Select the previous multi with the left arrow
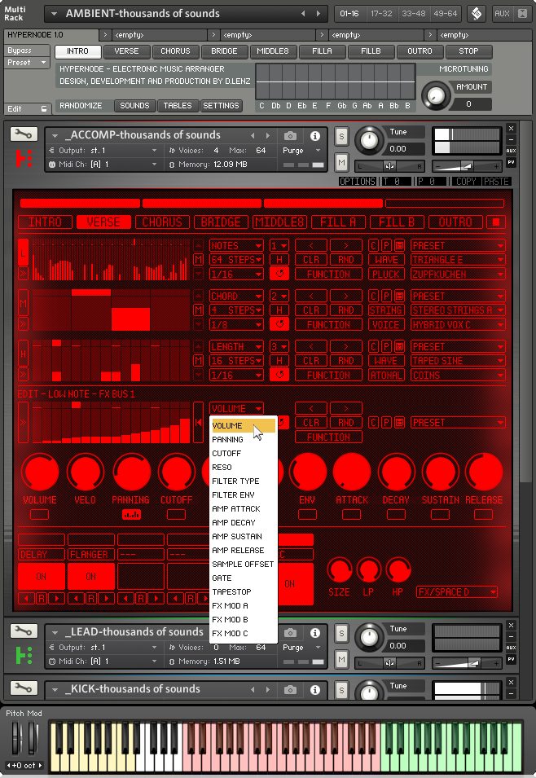This screenshot has height=778, width=536. pyautogui.click(x=303, y=13)
